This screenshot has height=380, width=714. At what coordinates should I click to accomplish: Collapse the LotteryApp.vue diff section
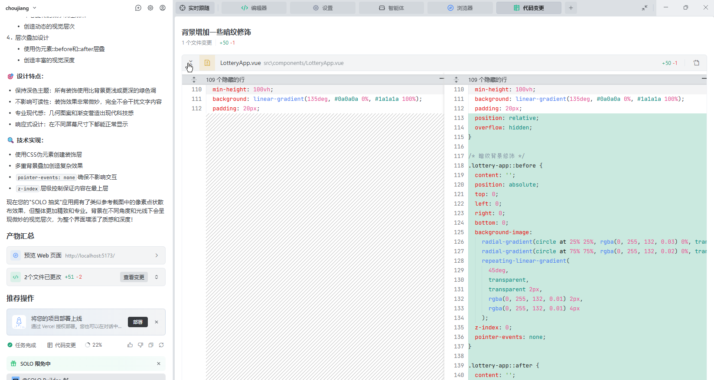(x=190, y=63)
